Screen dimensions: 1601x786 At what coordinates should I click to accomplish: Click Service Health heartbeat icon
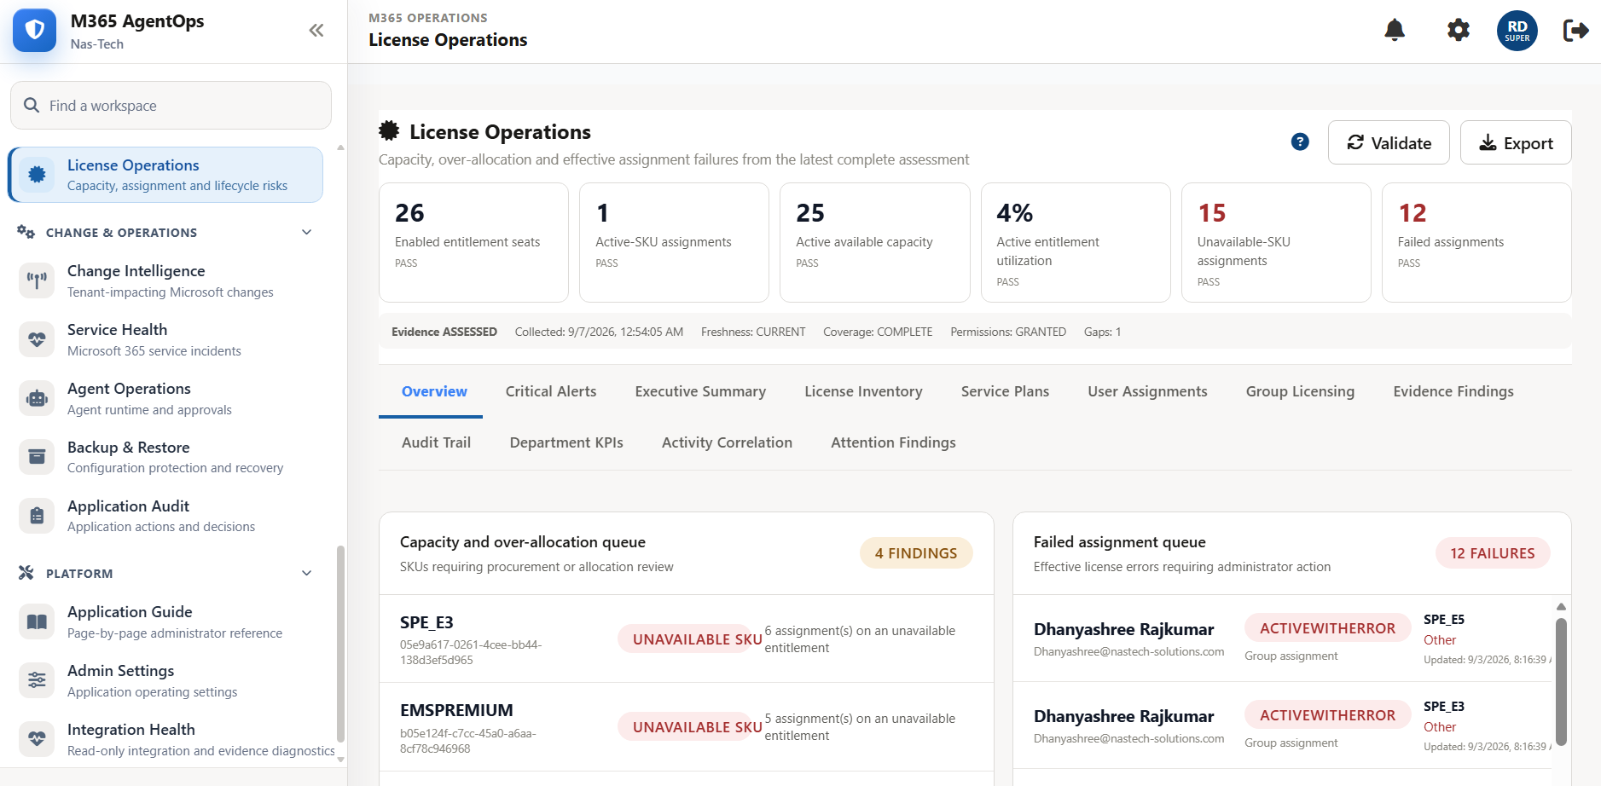pos(37,339)
